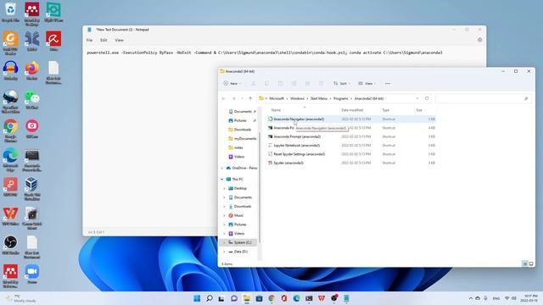Click the Delete trash toolbar icon

coord(321,83)
